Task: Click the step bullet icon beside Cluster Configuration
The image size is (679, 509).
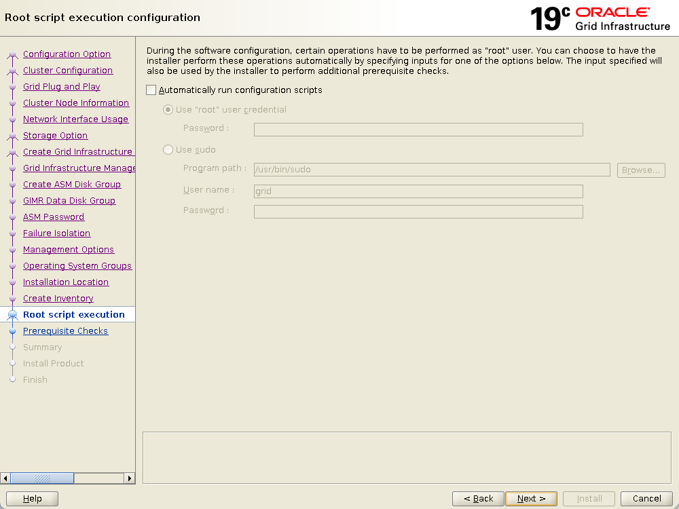Action: [12, 71]
